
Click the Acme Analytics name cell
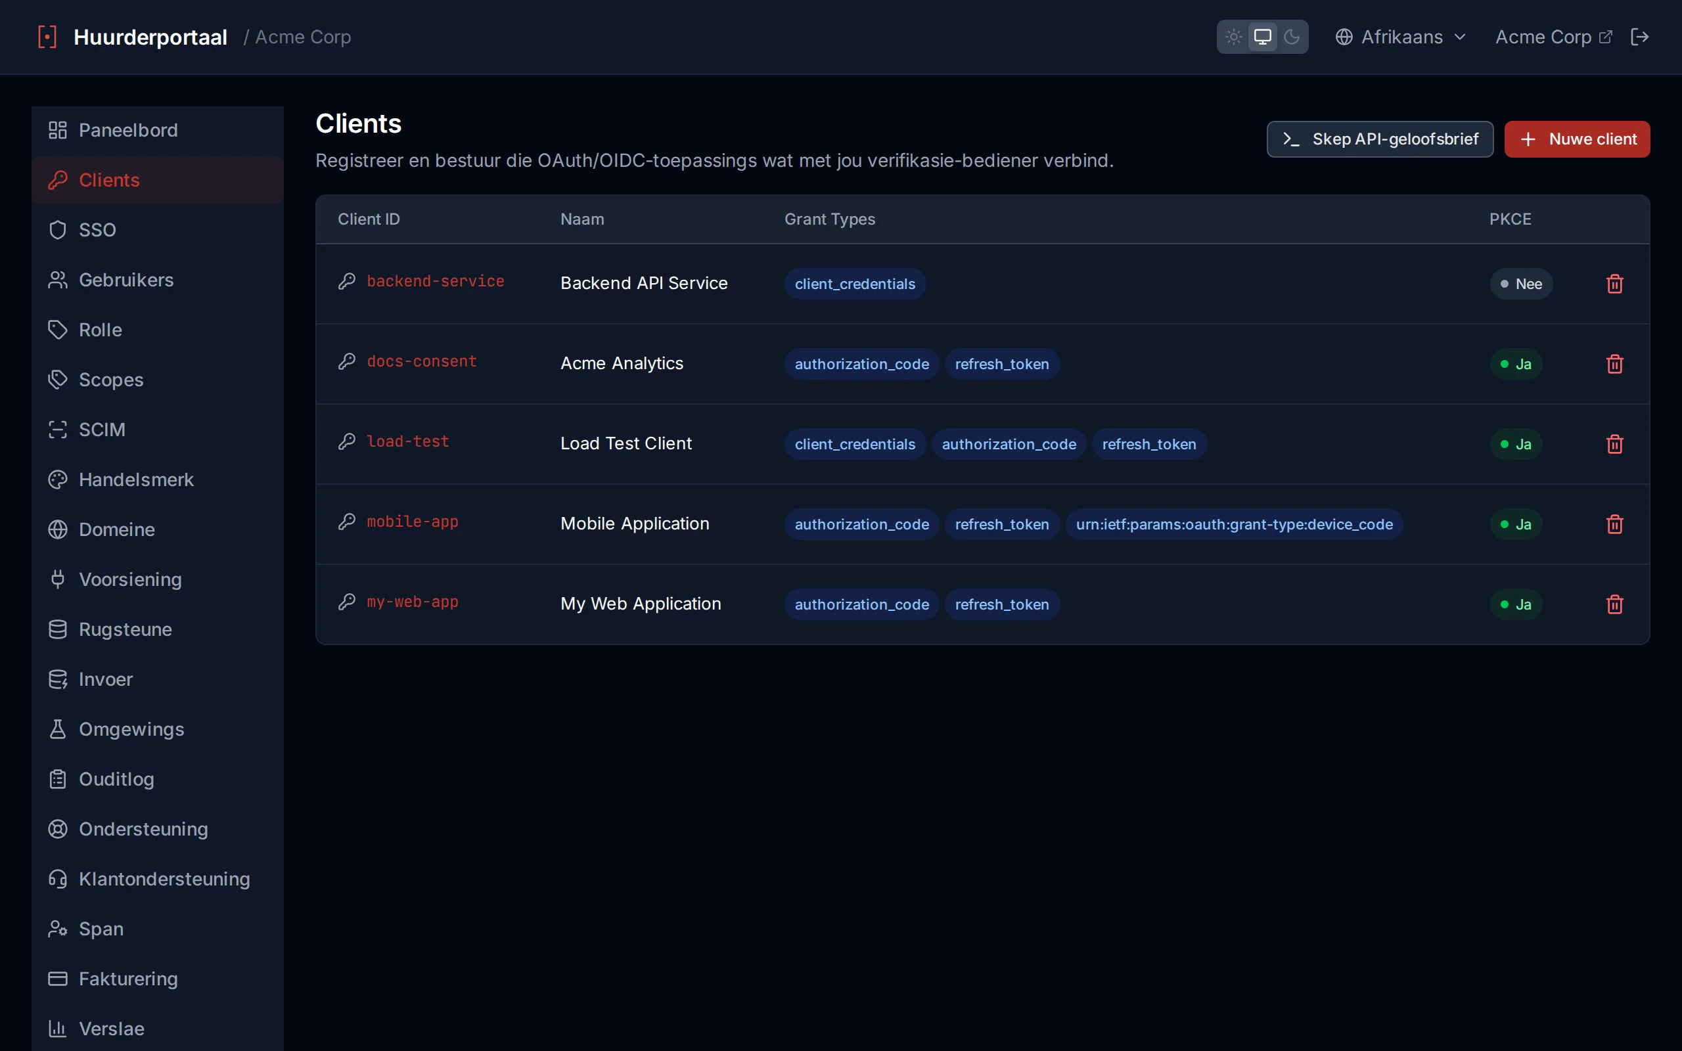[x=622, y=363]
